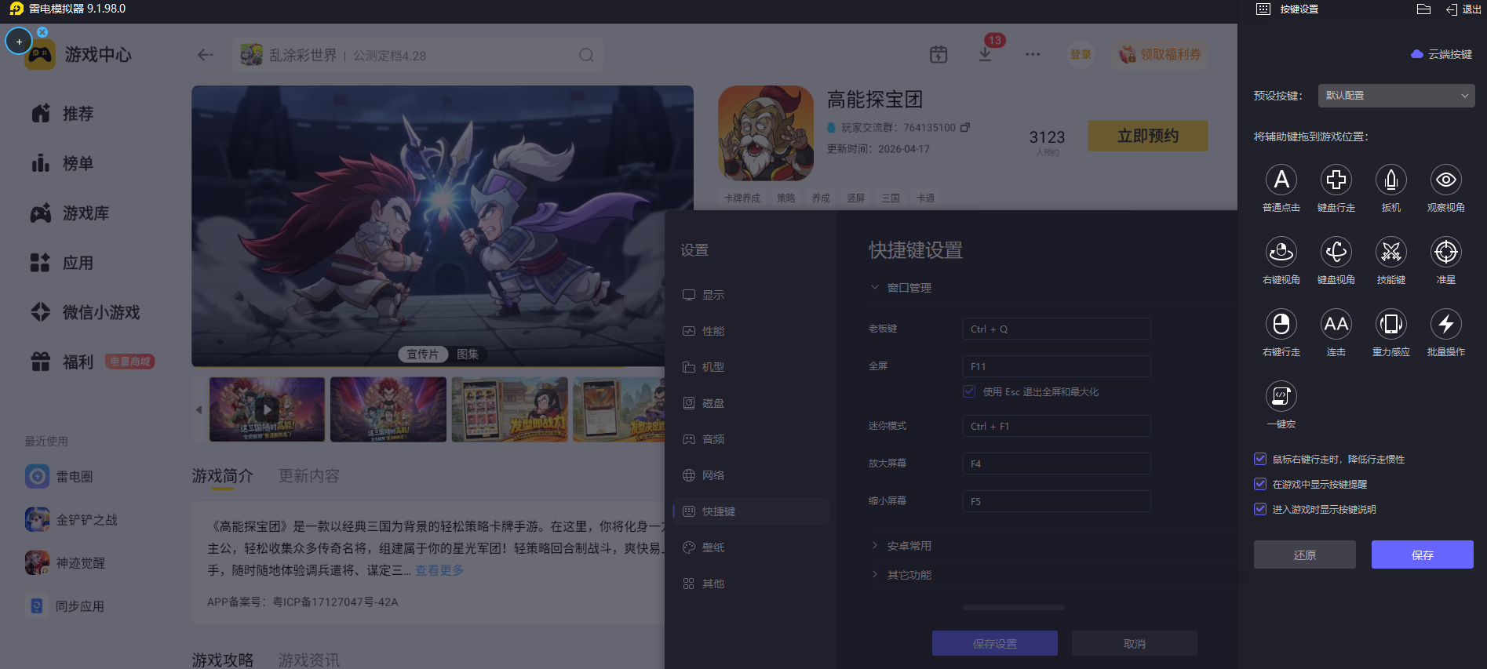Select the 重力感应 gravity sensor icon
The height and width of the screenshot is (669, 1487).
click(1391, 325)
